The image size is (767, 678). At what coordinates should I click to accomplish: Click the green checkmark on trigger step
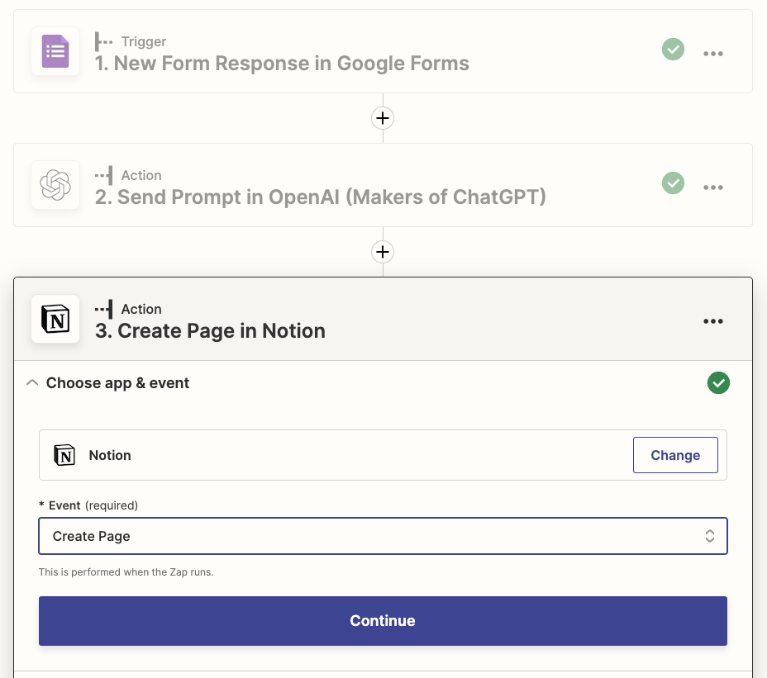(x=673, y=50)
